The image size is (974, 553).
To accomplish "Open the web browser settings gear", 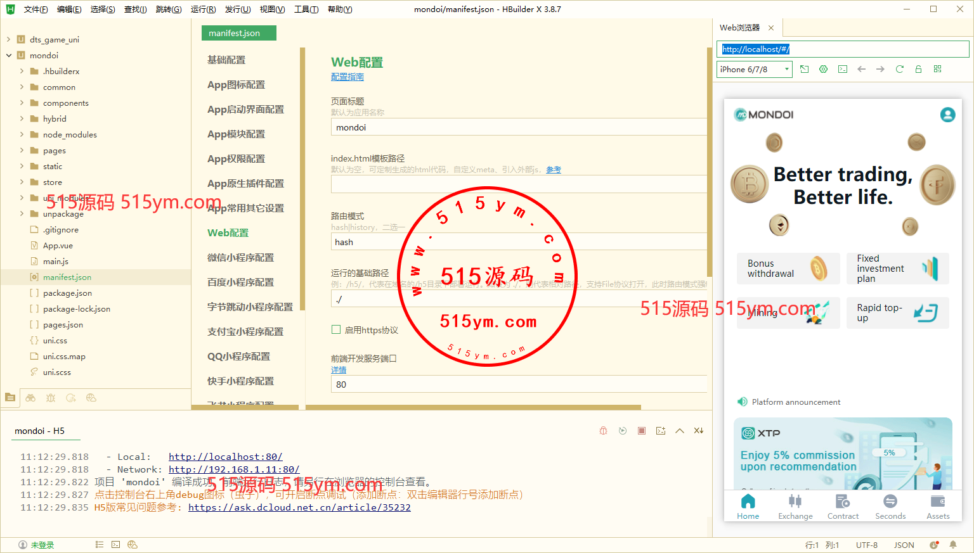I will coord(823,69).
